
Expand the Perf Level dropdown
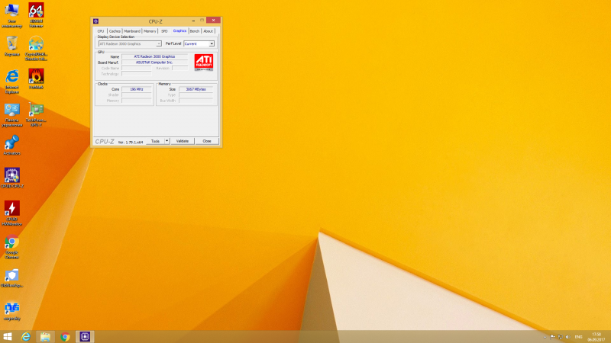[x=212, y=43]
